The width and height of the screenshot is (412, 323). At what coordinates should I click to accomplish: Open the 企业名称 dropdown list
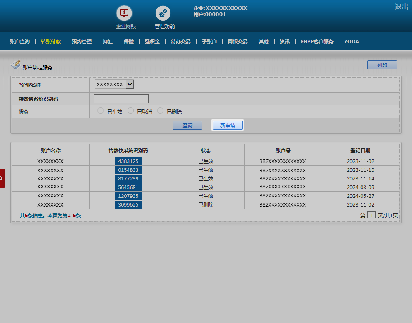click(130, 84)
